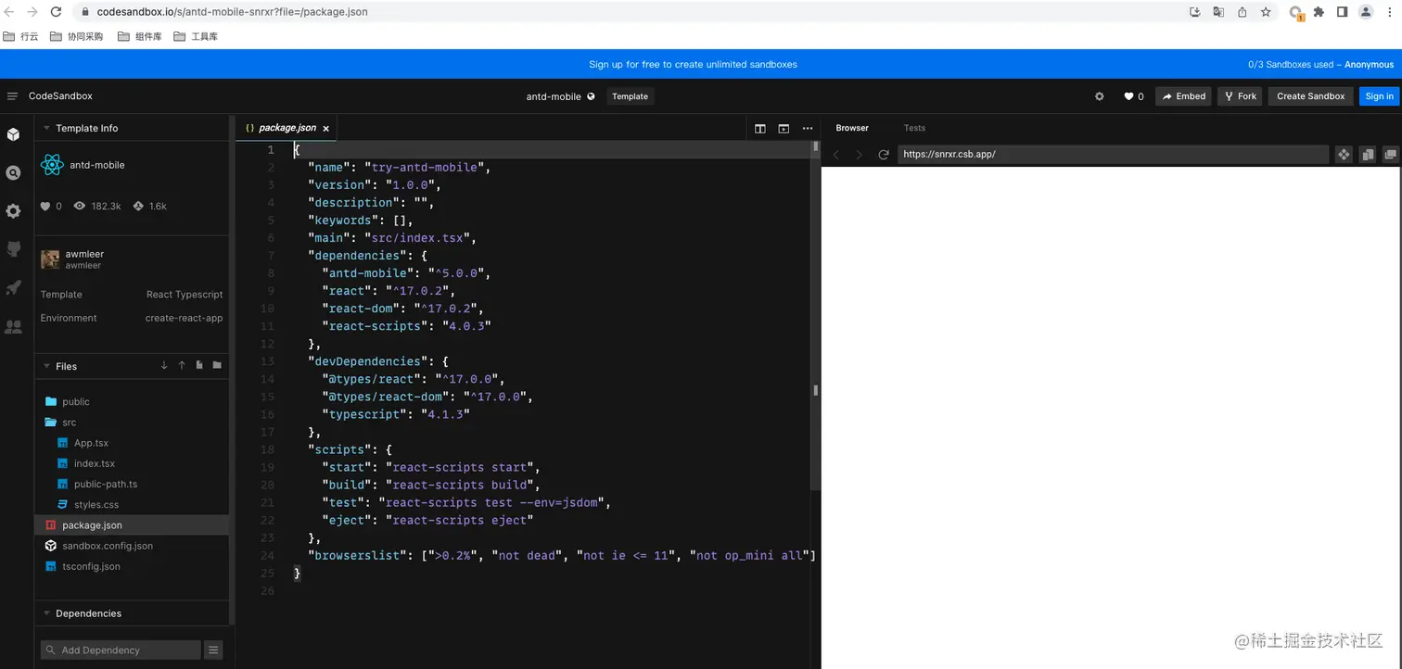Open Sandbox Info cube icon in sidebar
This screenshot has width=1402, height=669.
pyautogui.click(x=13, y=134)
